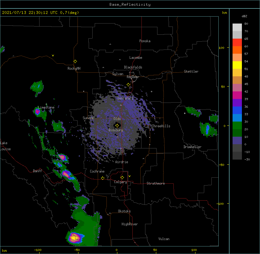
Task: Click the Olds town label
Action: tap(117, 119)
